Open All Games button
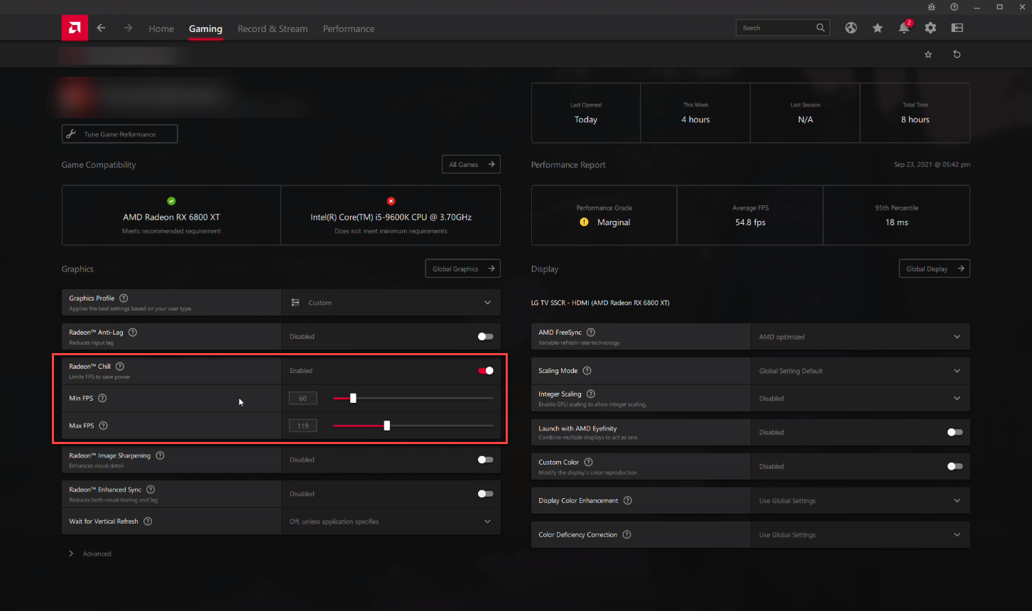1032x611 pixels. point(471,164)
